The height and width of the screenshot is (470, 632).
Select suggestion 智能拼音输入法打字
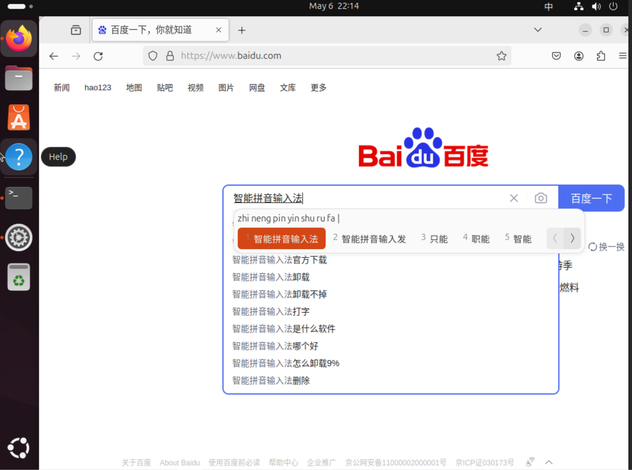[x=271, y=311]
